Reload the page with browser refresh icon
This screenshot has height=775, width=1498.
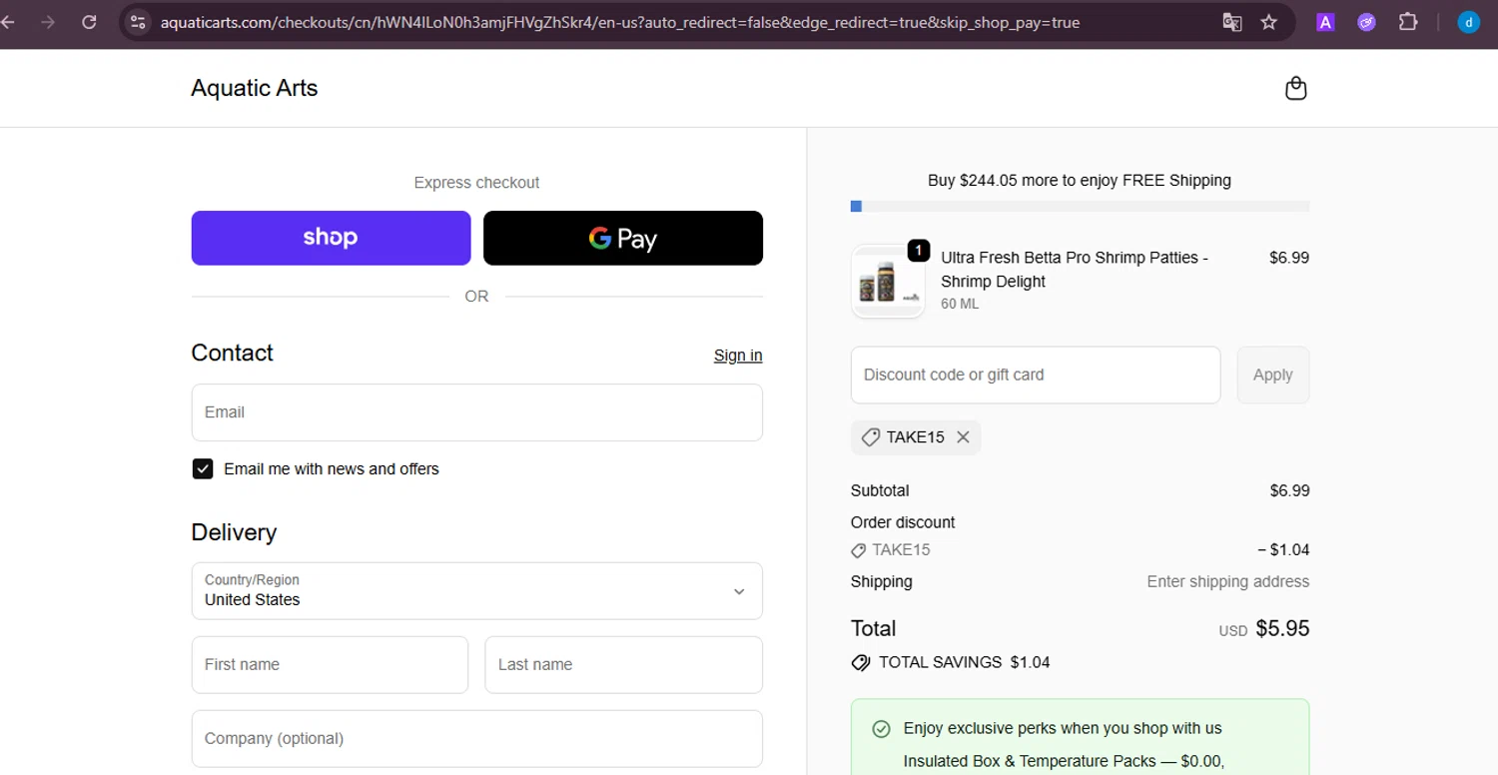89,22
